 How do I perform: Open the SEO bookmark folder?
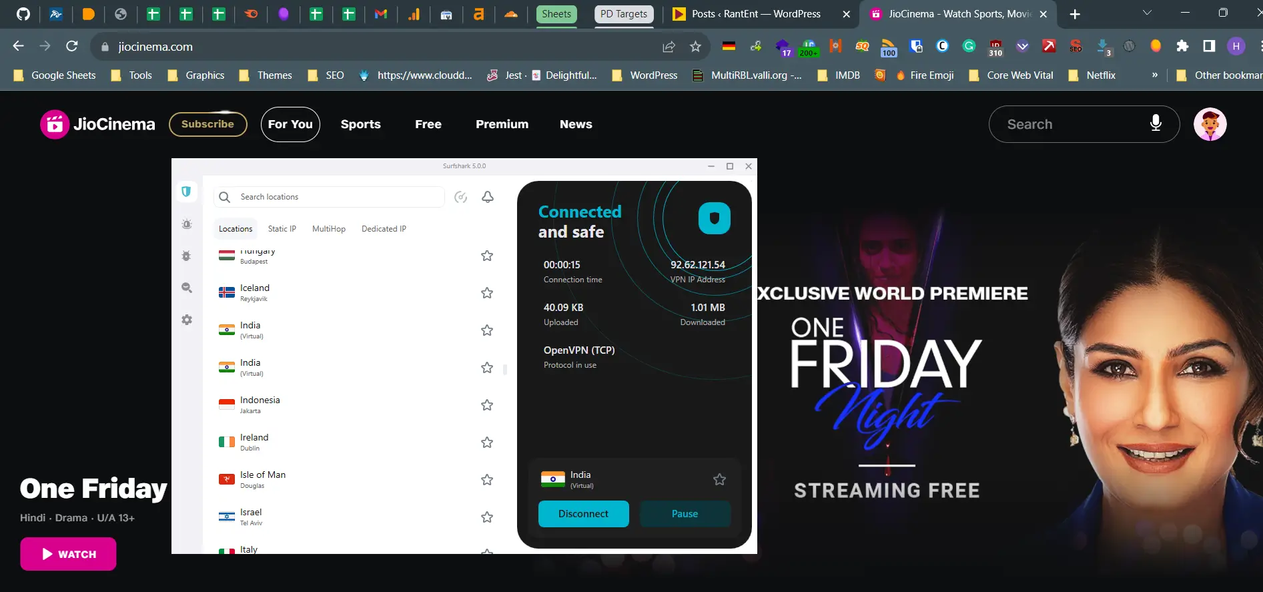click(326, 75)
